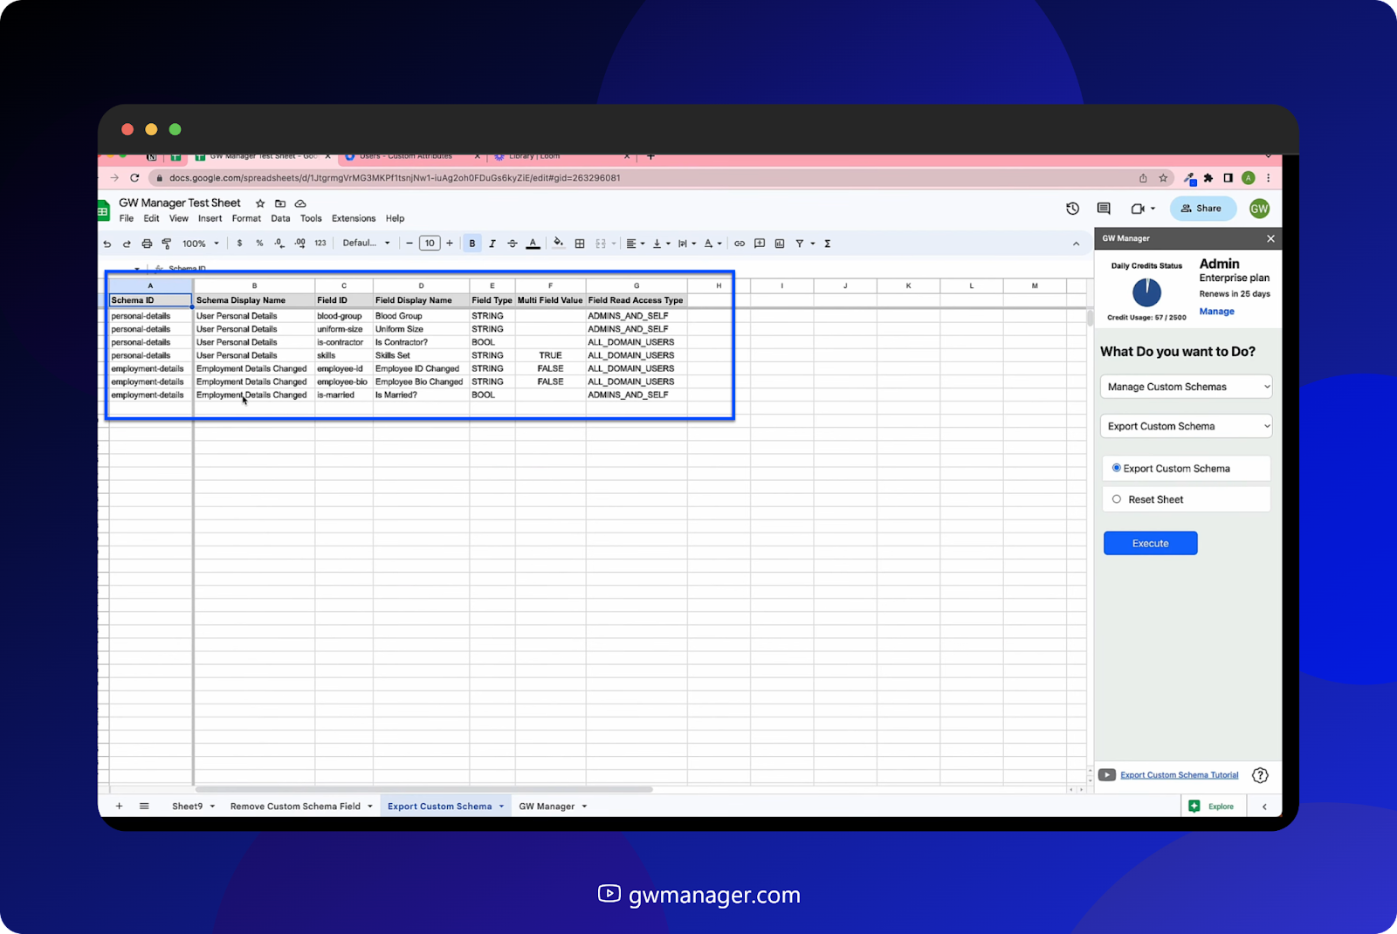1397x934 pixels.
Task: Toggle Bold formatting button
Action: point(472,244)
